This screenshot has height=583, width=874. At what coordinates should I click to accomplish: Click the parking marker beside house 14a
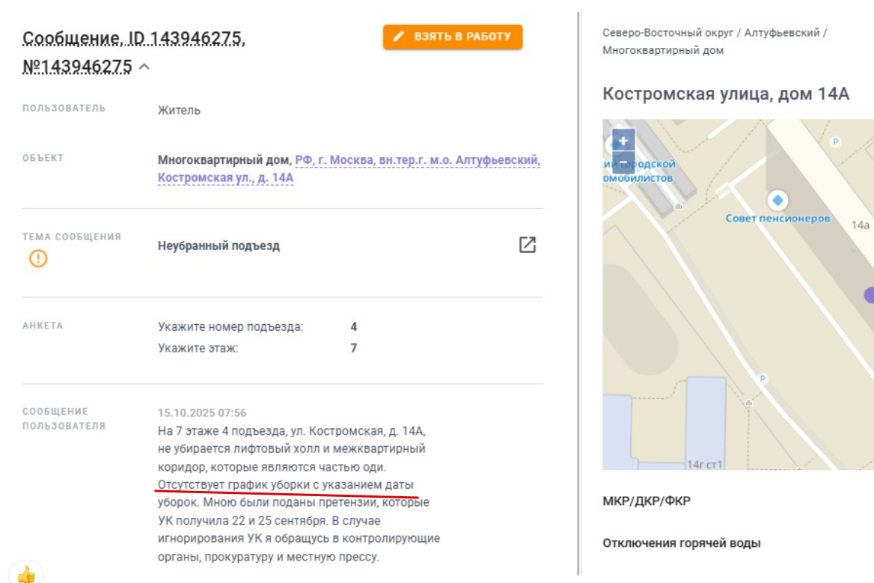click(x=836, y=141)
